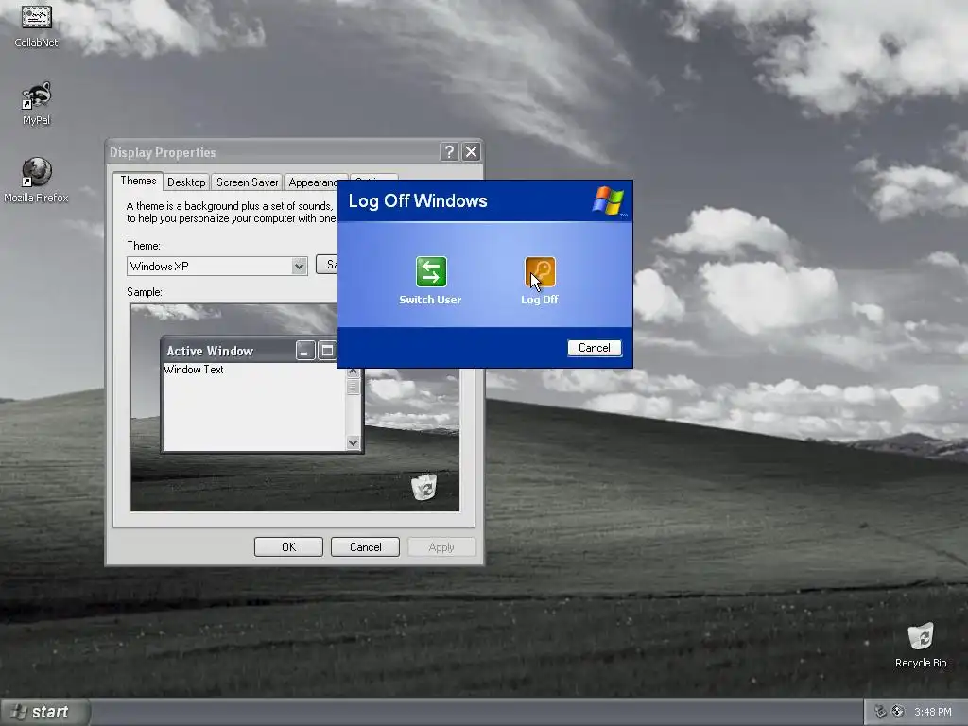Select the MyPal desktop icon
Screen dimensions: 968x726
click(37, 103)
